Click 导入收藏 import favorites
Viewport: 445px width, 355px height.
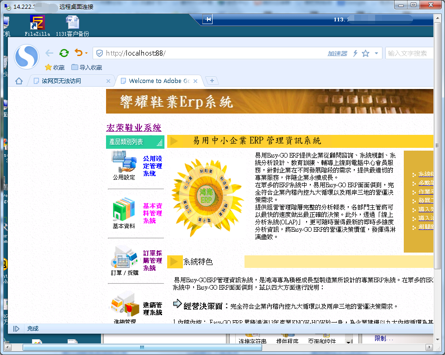(x=87, y=67)
